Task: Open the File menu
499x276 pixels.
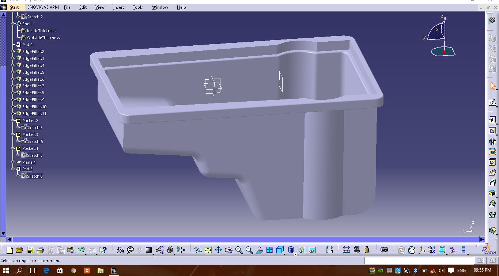Action: [x=67, y=7]
